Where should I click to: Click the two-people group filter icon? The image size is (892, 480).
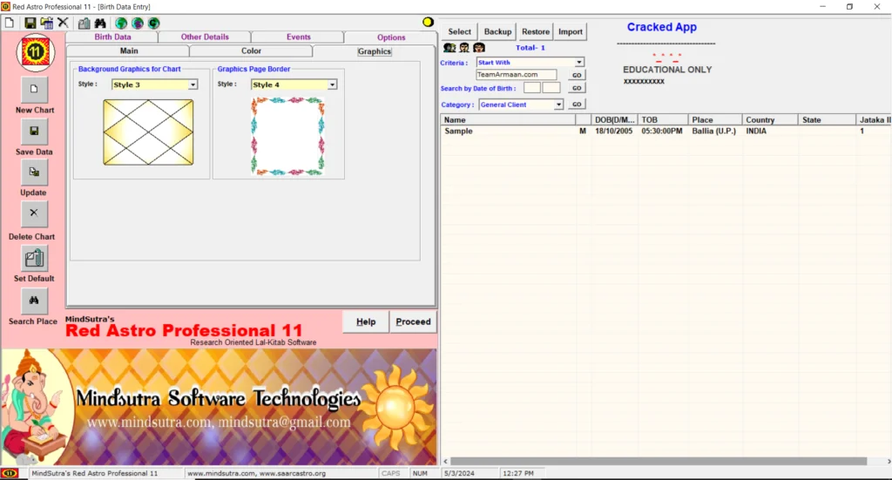click(449, 48)
